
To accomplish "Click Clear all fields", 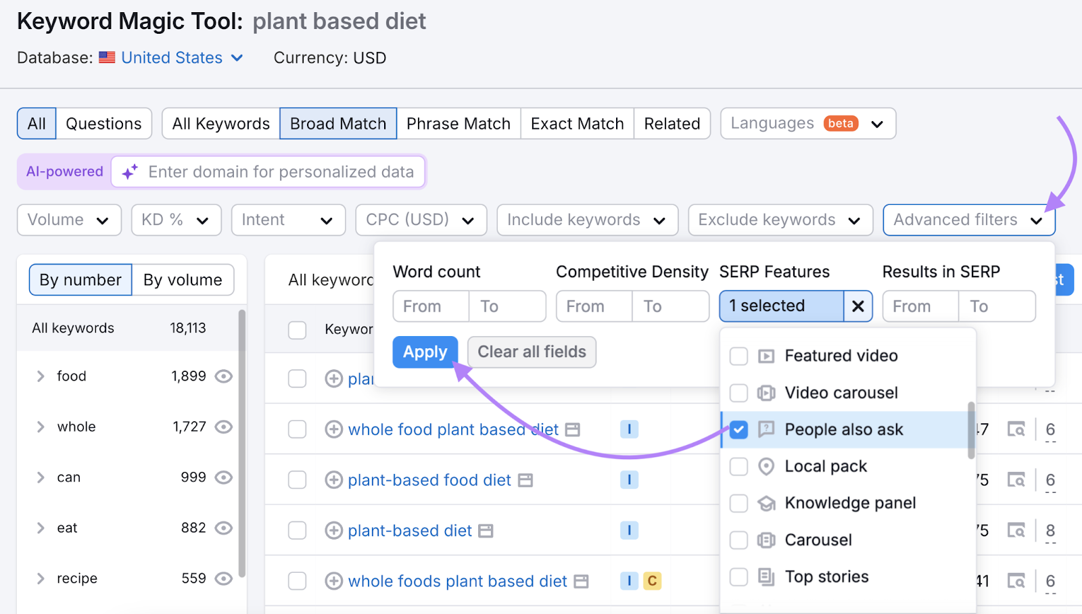I will [x=532, y=352].
